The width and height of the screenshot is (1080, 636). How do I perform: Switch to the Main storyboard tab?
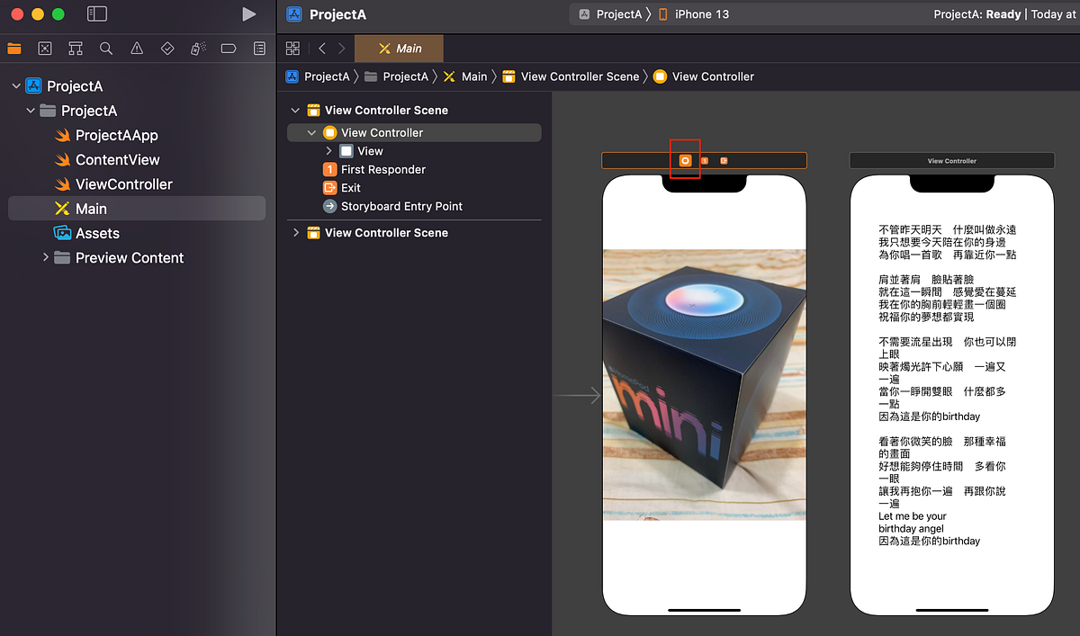pos(399,48)
